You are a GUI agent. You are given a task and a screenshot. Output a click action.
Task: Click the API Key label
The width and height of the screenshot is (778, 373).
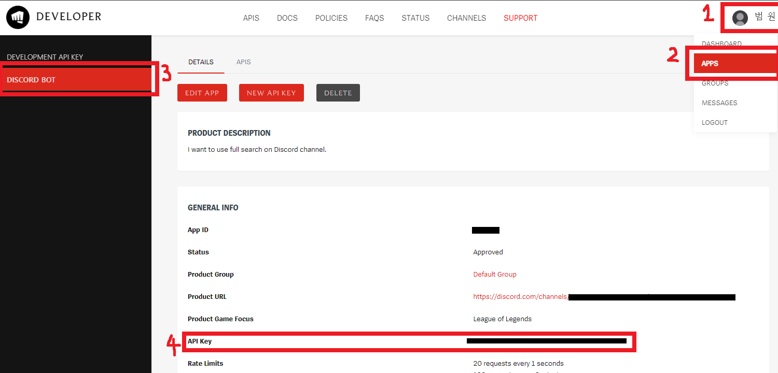pyautogui.click(x=200, y=341)
